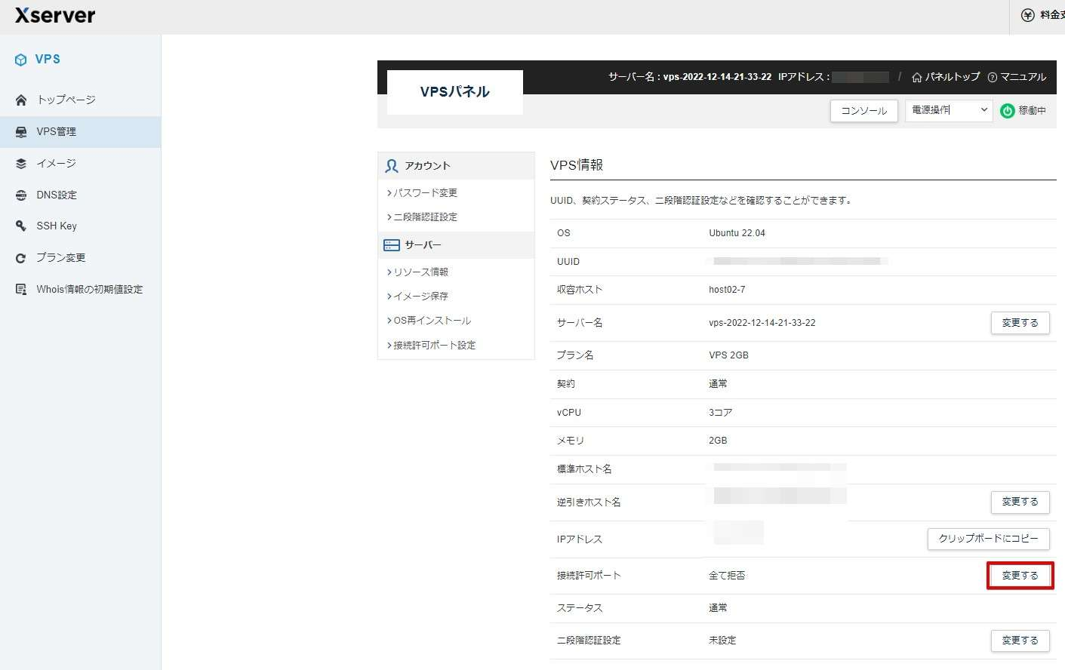The image size is (1065, 670).
Task: Click 変更する in the 二段階認証設定 row
Action: 1020,641
